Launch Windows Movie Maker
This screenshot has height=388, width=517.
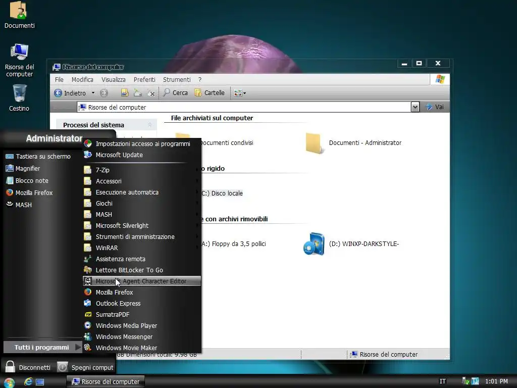141,348
